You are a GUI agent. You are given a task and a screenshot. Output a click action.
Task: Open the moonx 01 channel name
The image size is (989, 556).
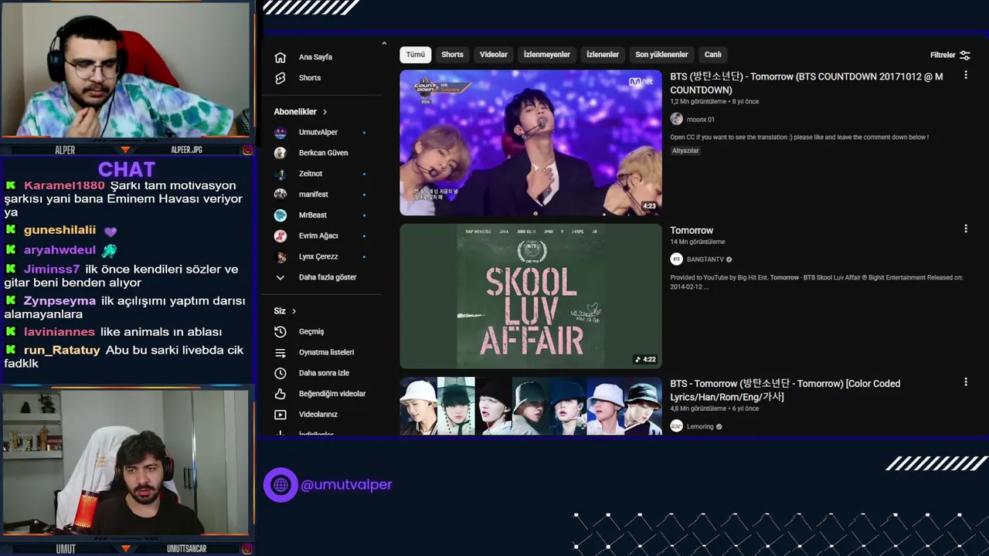pos(701,120)
